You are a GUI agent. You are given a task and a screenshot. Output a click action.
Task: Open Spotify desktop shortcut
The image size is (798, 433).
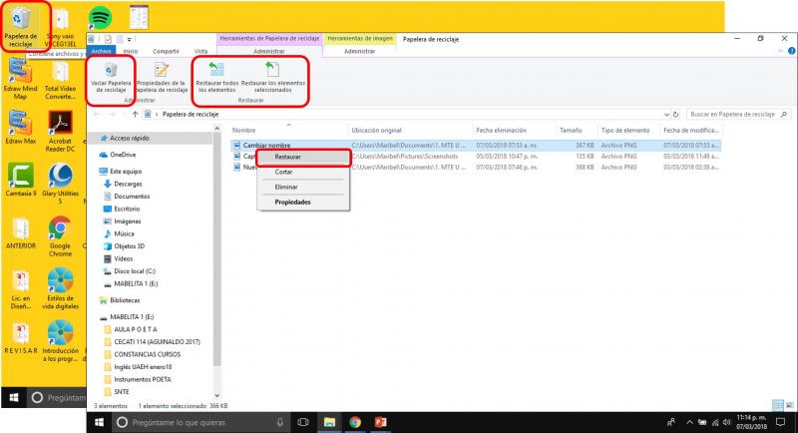[x=100, y=18]
